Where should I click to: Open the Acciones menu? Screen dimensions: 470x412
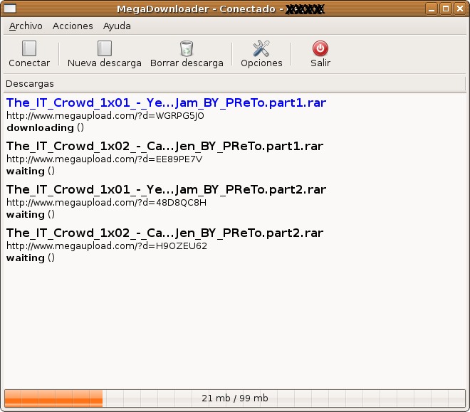click(73, 26)
